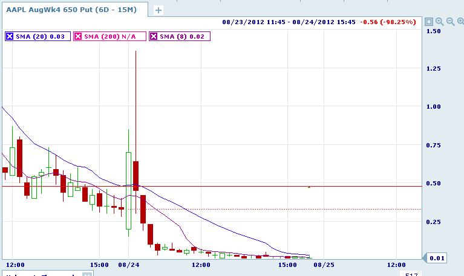464x276 pixels.
Task: Open the SMA (20) 0.03 indicator label
Action: click(40, 36)
